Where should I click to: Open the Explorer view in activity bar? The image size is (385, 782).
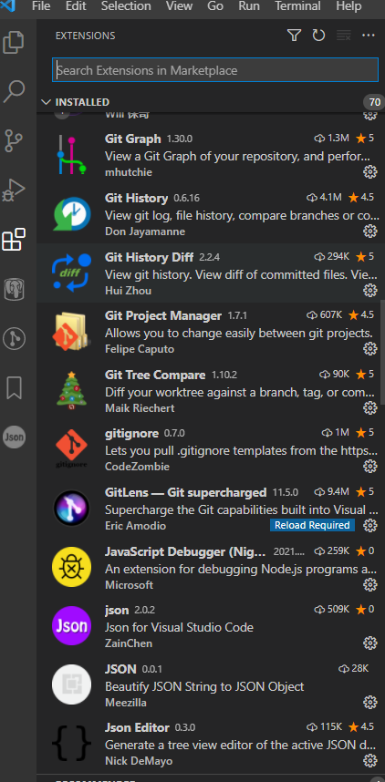click(14, 43)
